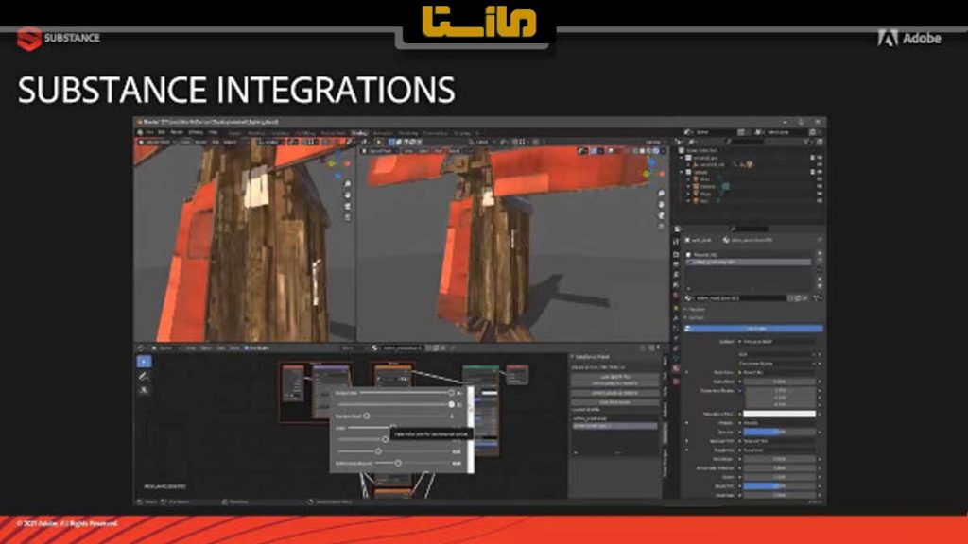
Task: Click the Blender logo in the menu bar
Action: tap(140, 132)
